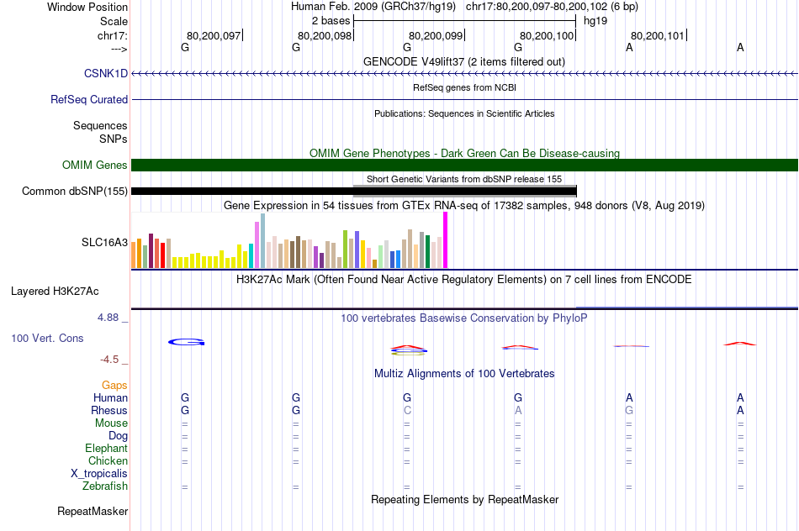Screen dimensions: 799x531
Task: Click the Dog species label
Action: click(118, 436)
